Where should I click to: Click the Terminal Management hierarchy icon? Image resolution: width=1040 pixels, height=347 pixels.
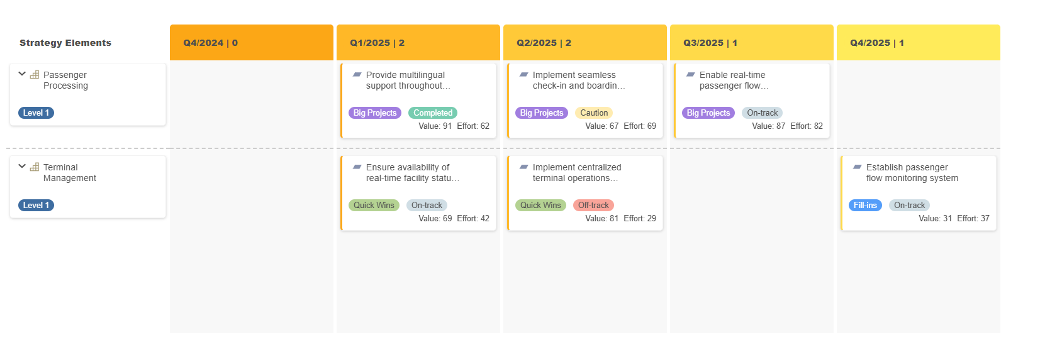click(35, 167)
